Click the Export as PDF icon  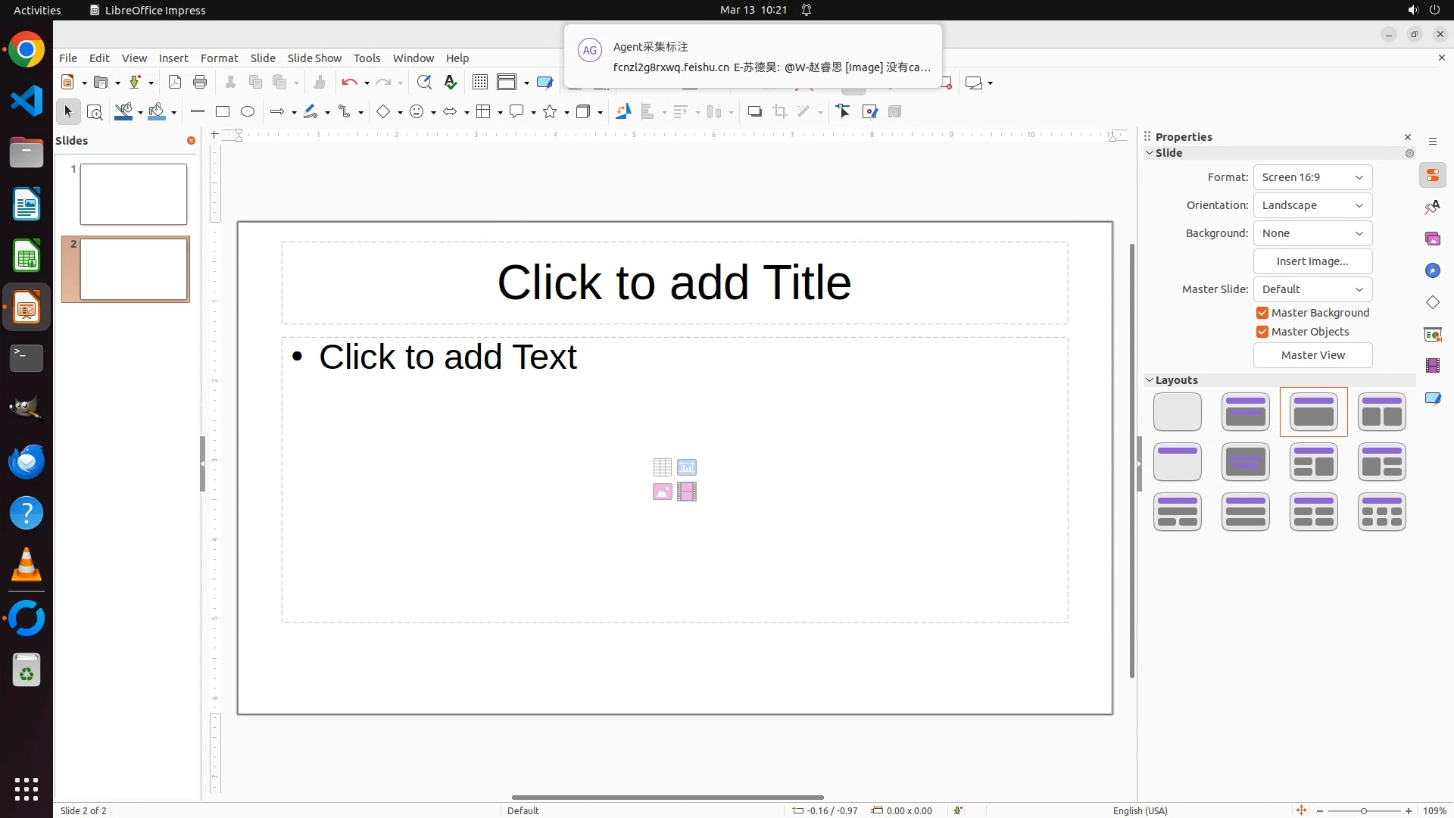(175, 83)
